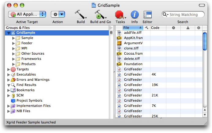The height and width of the screenshot is (133, 212).
Task: Expand the Frameworks folder
Action: point(13,59)
